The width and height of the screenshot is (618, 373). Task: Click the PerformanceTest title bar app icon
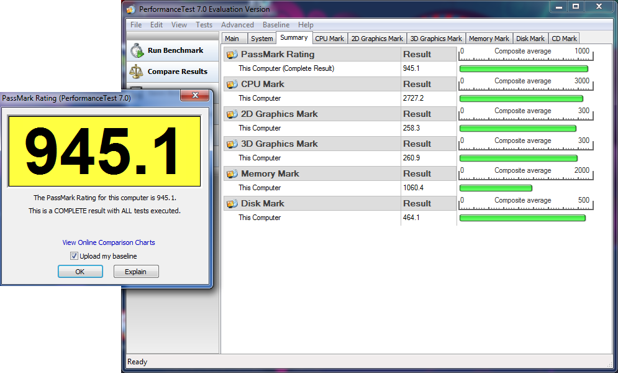(x=131, y=9)
